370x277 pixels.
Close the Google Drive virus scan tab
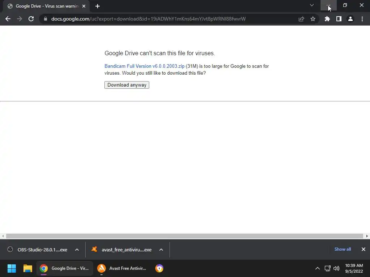(x=84, y=6)
